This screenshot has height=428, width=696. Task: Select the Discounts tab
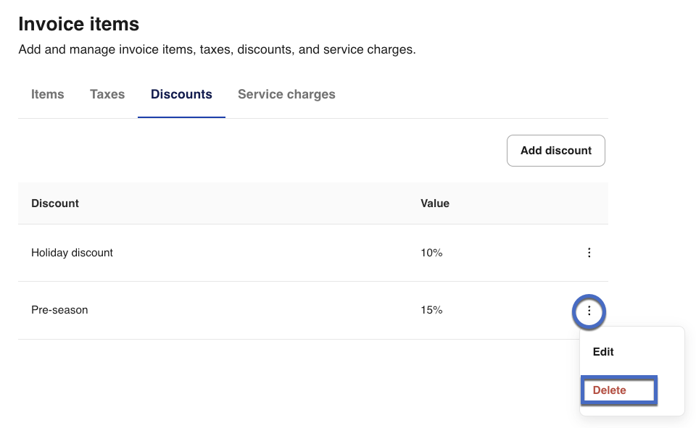click(x=181, y=94)
